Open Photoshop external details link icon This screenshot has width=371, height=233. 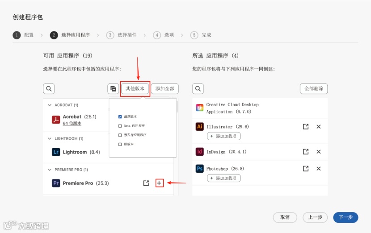(306, 168)
